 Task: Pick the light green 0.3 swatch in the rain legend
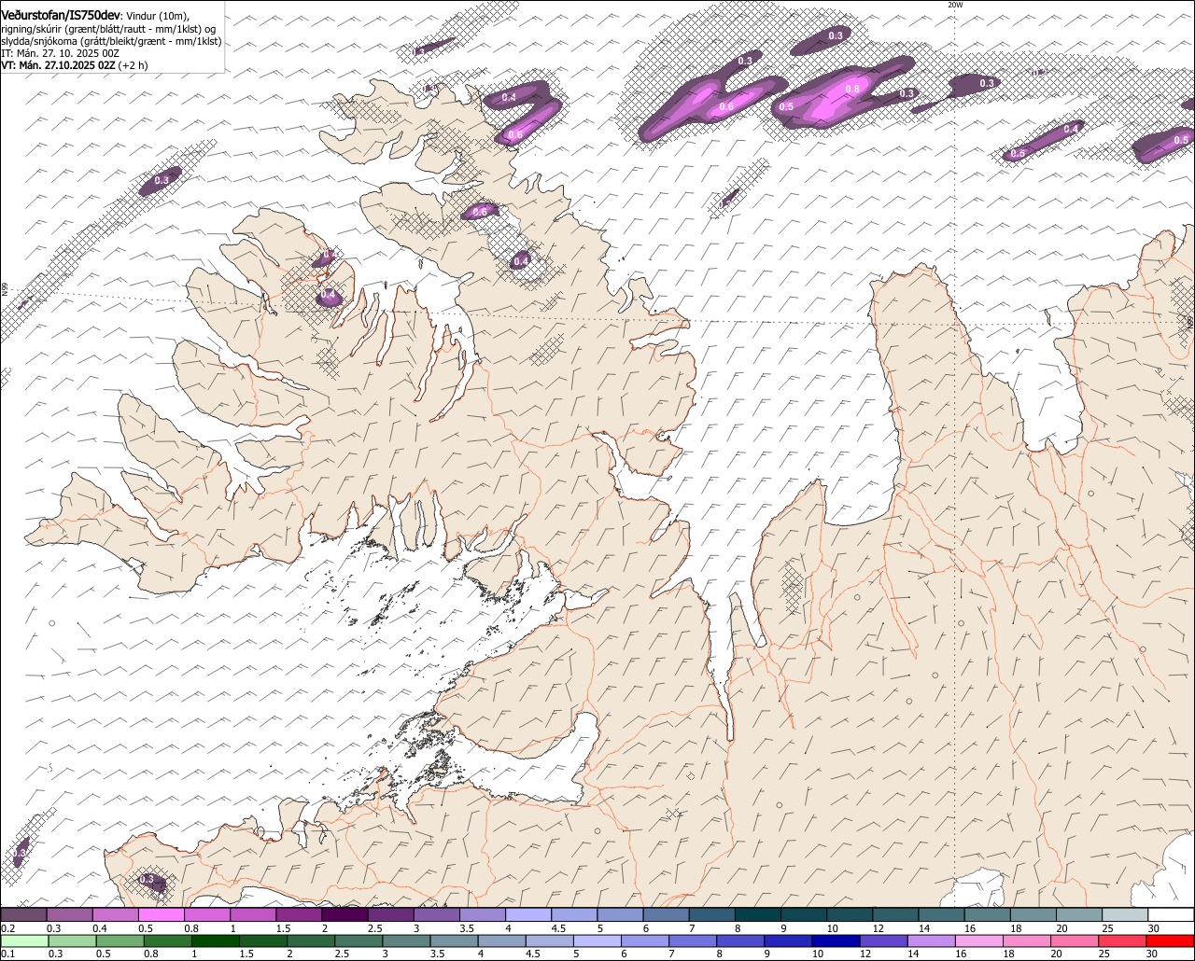[72, 940]
